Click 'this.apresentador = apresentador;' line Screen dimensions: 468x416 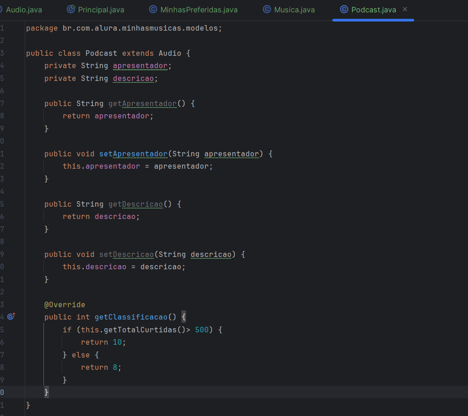[138, 166]
